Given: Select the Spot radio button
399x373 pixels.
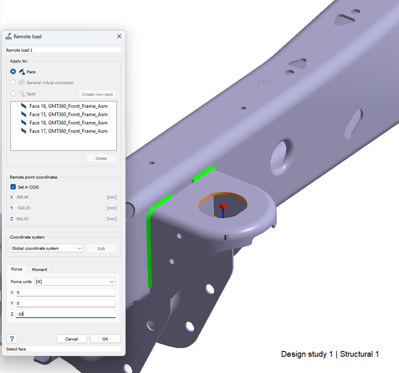Looking at the screenshot, I should tap(13, 94).
